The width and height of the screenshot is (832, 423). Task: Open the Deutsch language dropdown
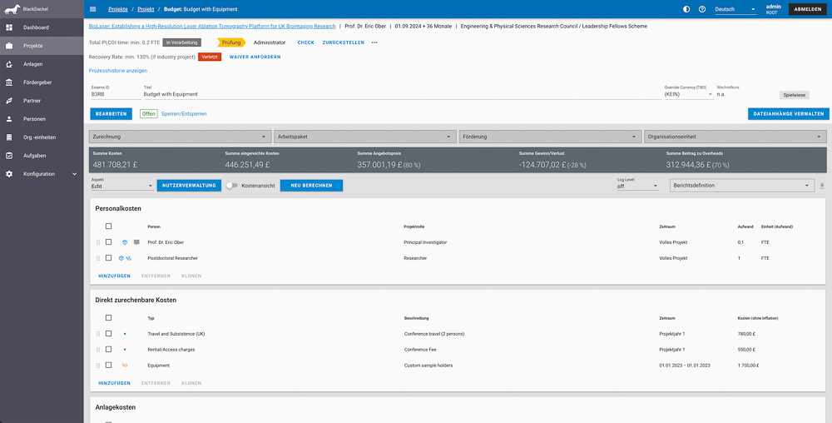735,9
